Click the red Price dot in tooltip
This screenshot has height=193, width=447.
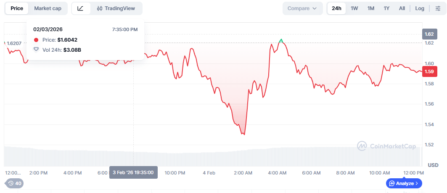(36, 40)
